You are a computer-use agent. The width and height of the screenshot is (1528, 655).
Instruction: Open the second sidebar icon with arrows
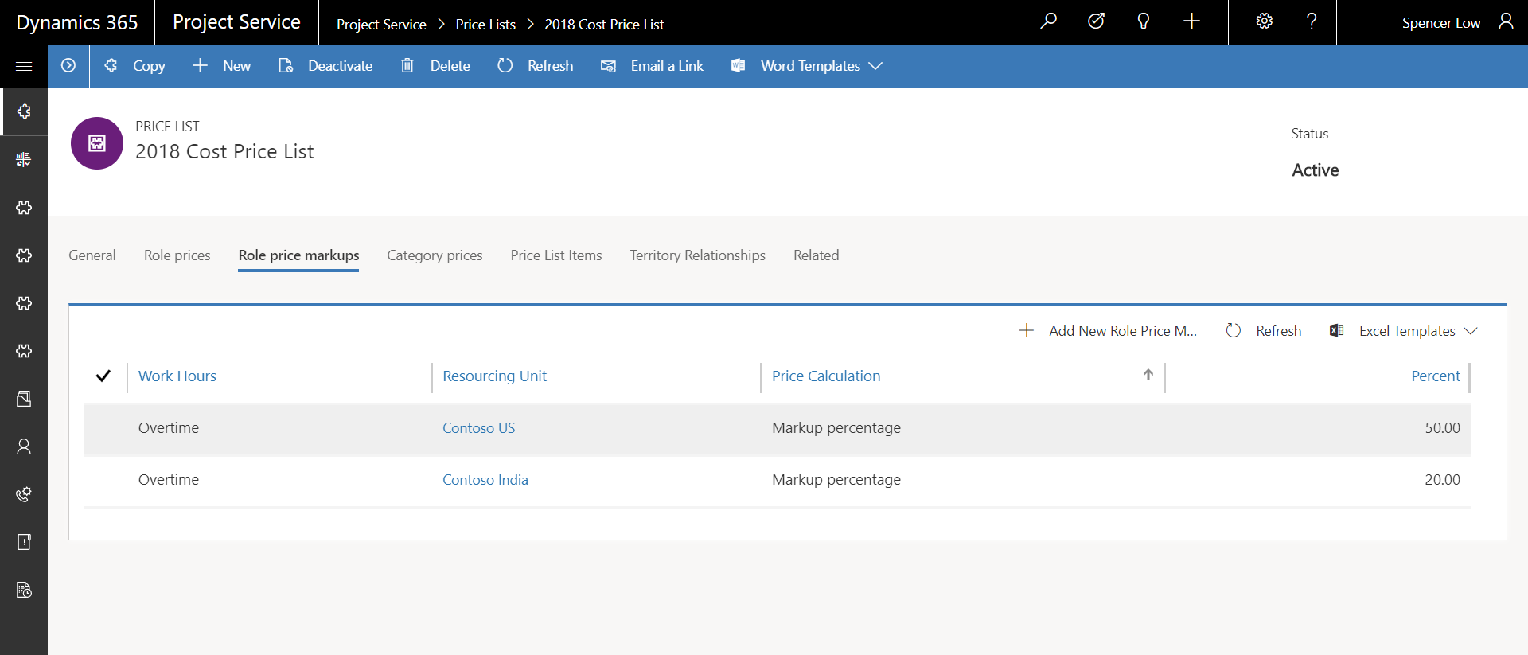point(24,159)
